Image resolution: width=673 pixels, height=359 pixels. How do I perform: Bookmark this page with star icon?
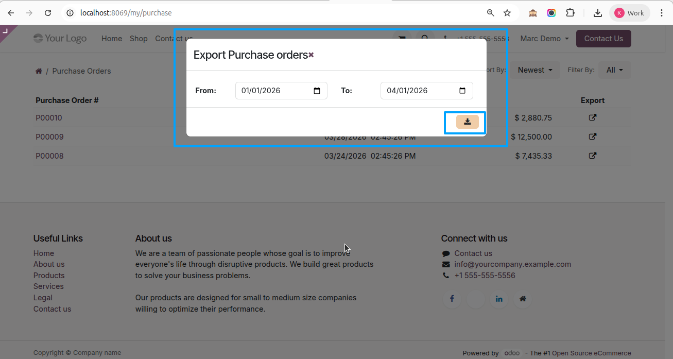pos(507,13)
